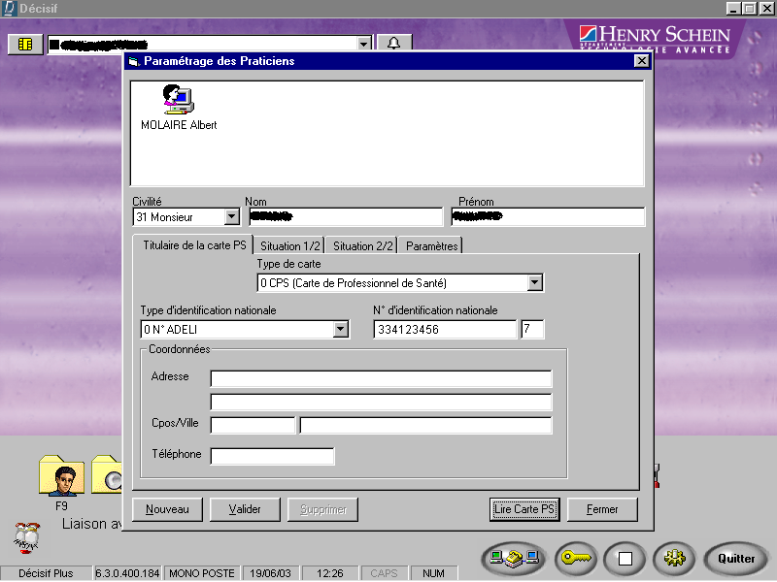
Task: Open the F9 patient folder icon
Action: [x=61, y=476]
